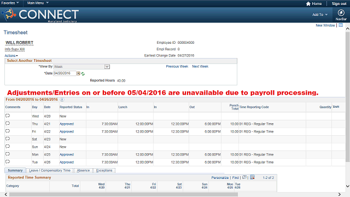
Task: Click Reported Hours value 40.00
Action: (x=121, y=80)
